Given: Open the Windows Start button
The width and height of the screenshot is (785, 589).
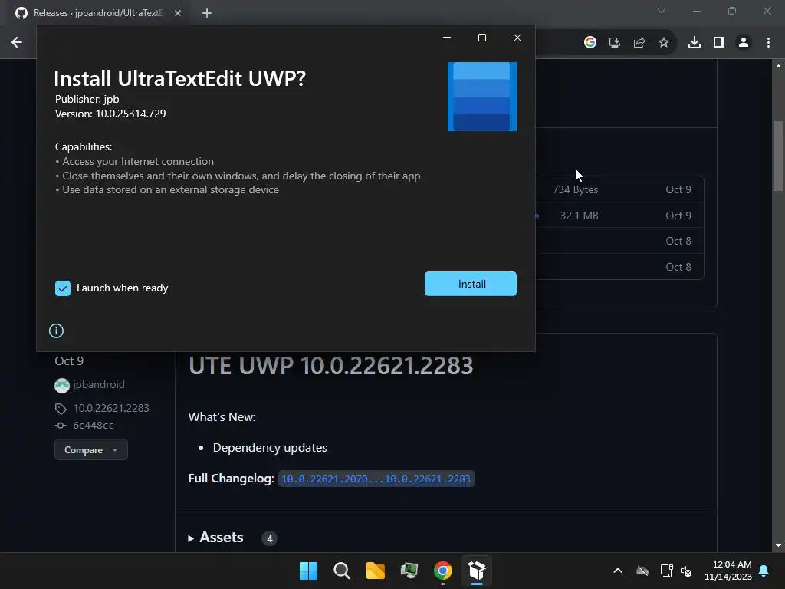Looking at the screenshot, I should coord(308,571).
